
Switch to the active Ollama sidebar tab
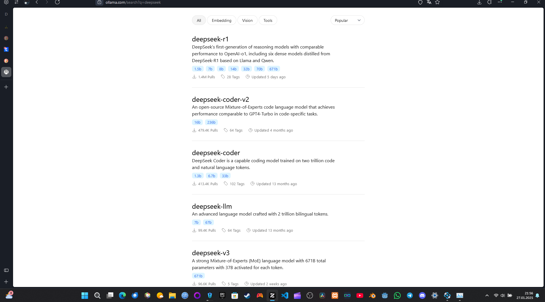point(6,72)
